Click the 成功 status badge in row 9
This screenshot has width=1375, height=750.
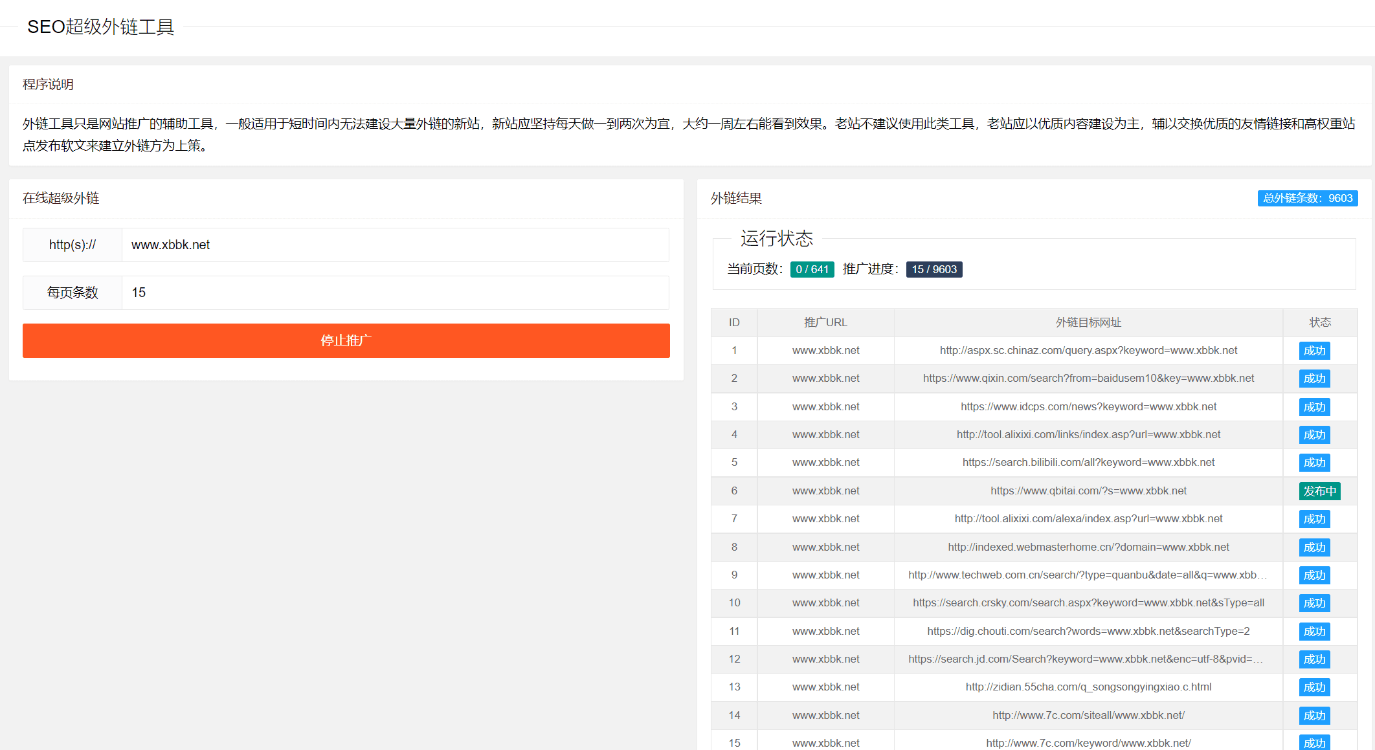point(1314,575)
